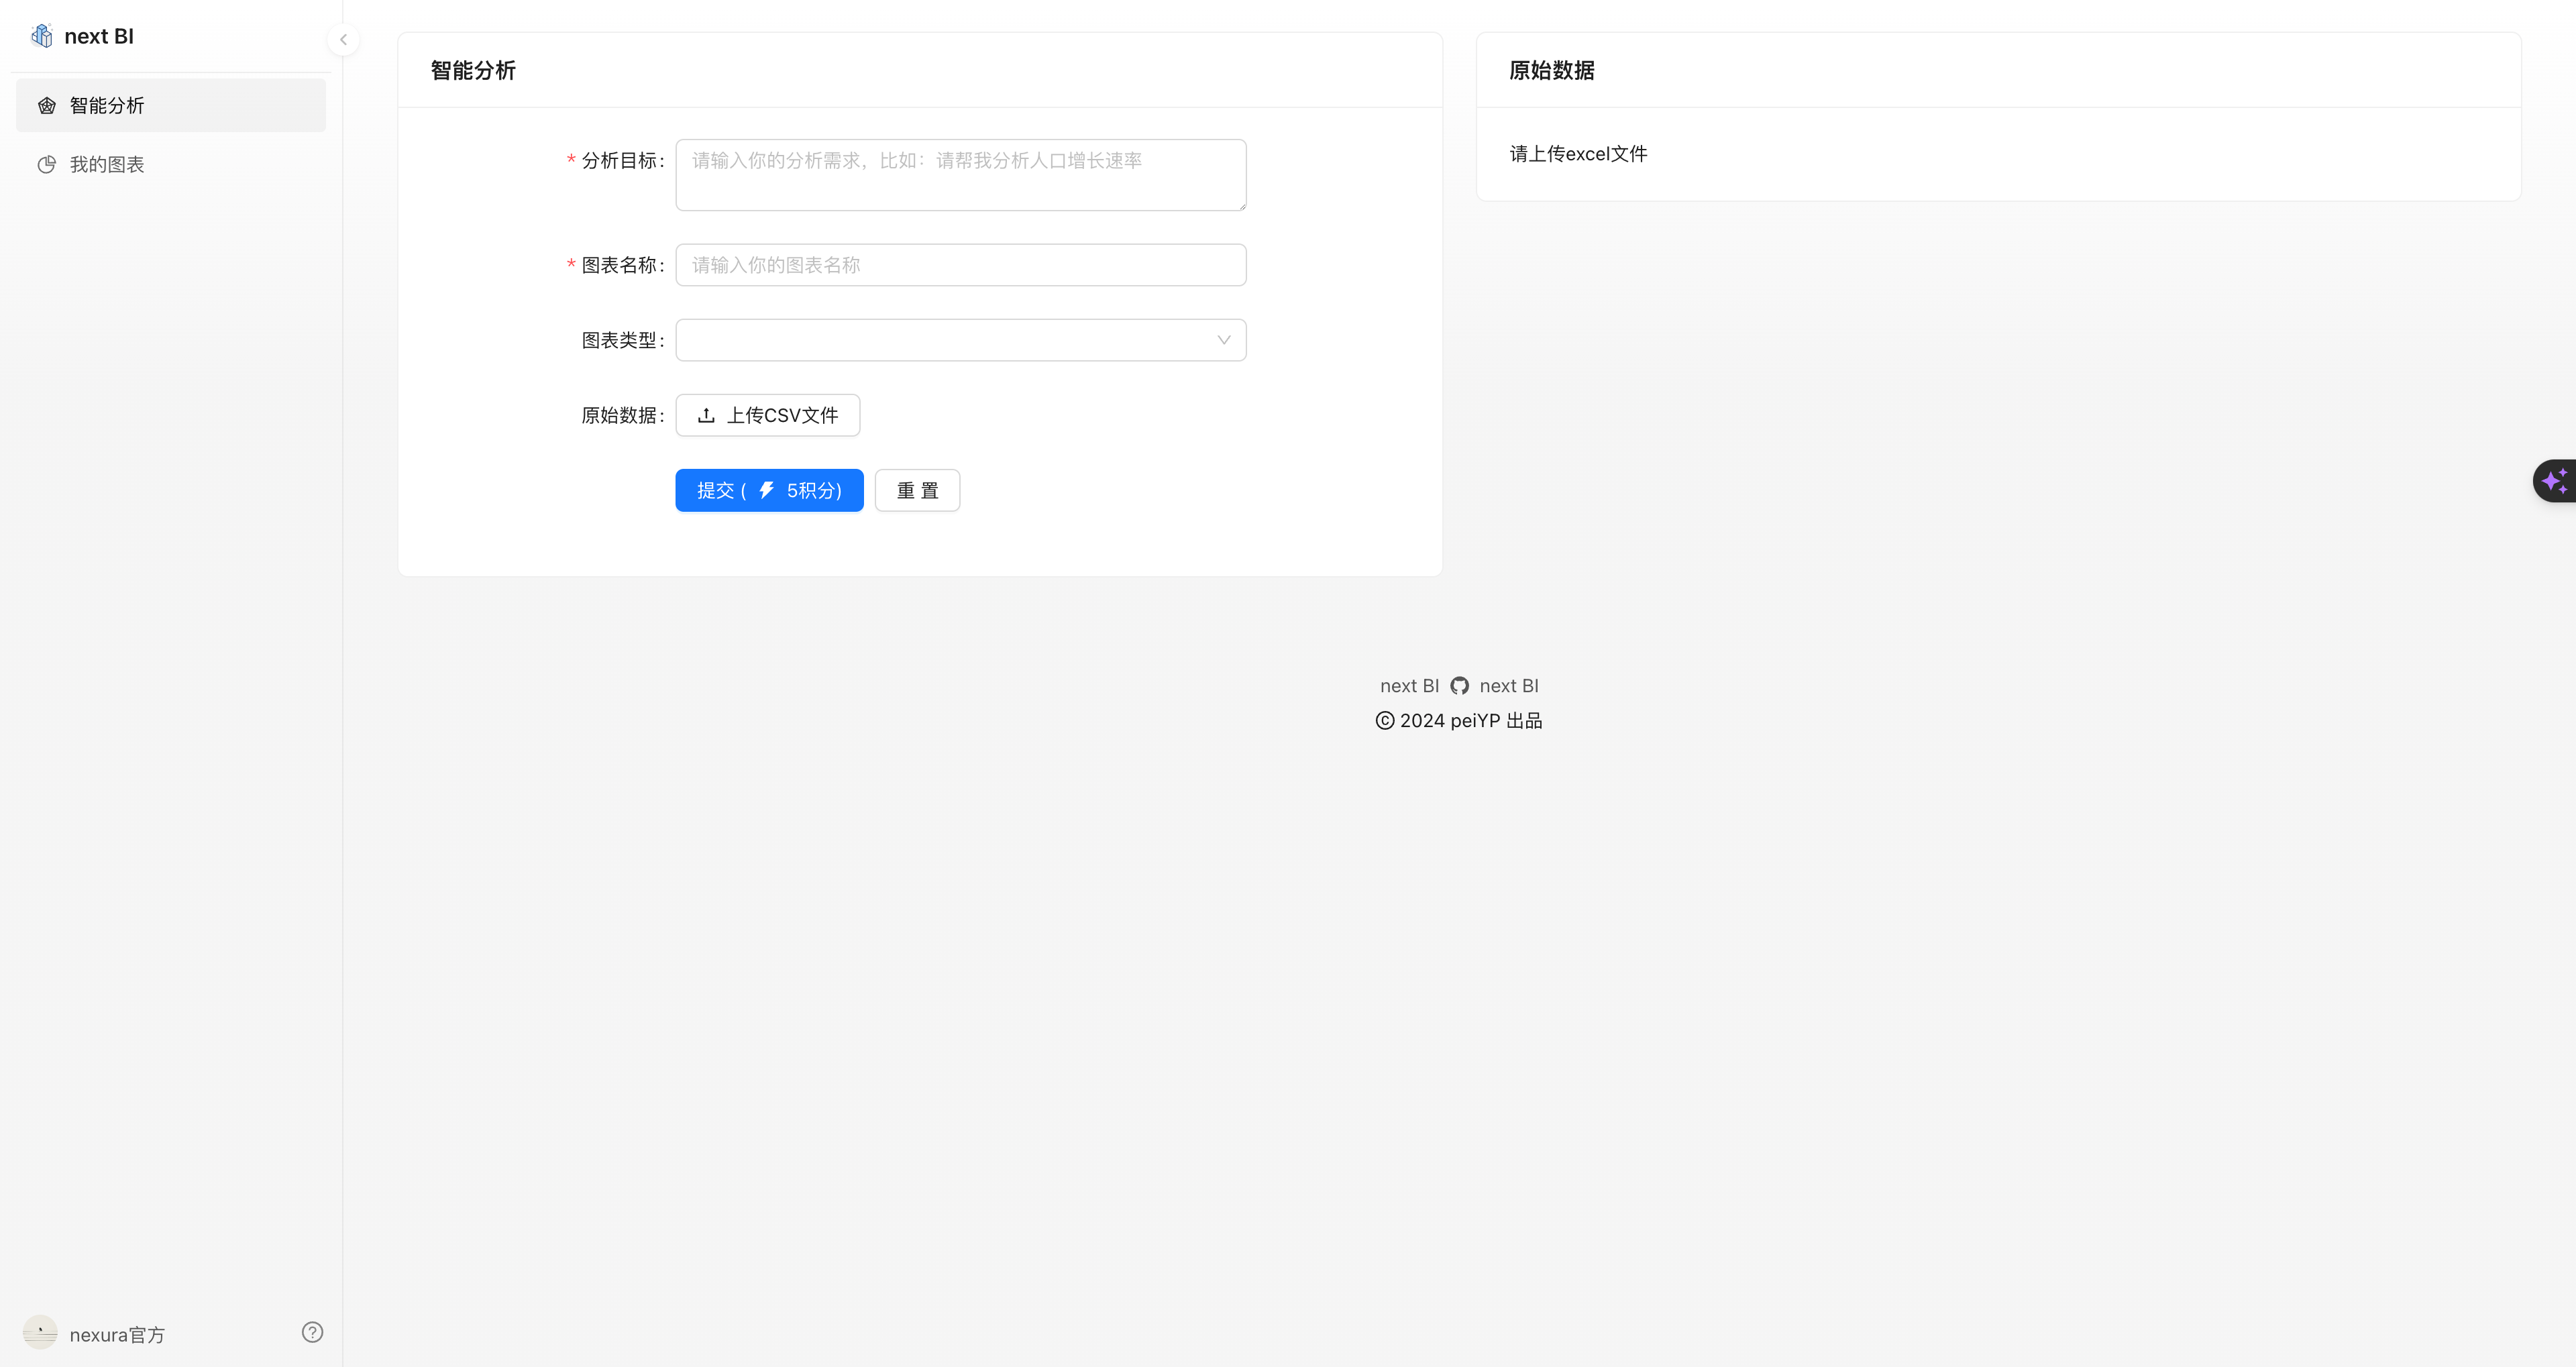Click the 上传CSV文件 button
Viewport: 2576px width, 1367px height.
click(x=768, y=415)
